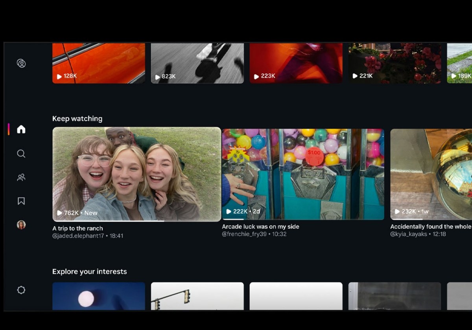Image resolution: width=472 pixels, height=330 pixels.
Task: Click the title 'Arcade luck was on my side'
Action: click(x=260, y=227)
